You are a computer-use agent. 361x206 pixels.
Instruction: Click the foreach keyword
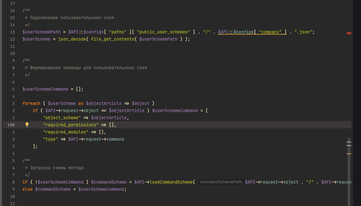[31, 103]
